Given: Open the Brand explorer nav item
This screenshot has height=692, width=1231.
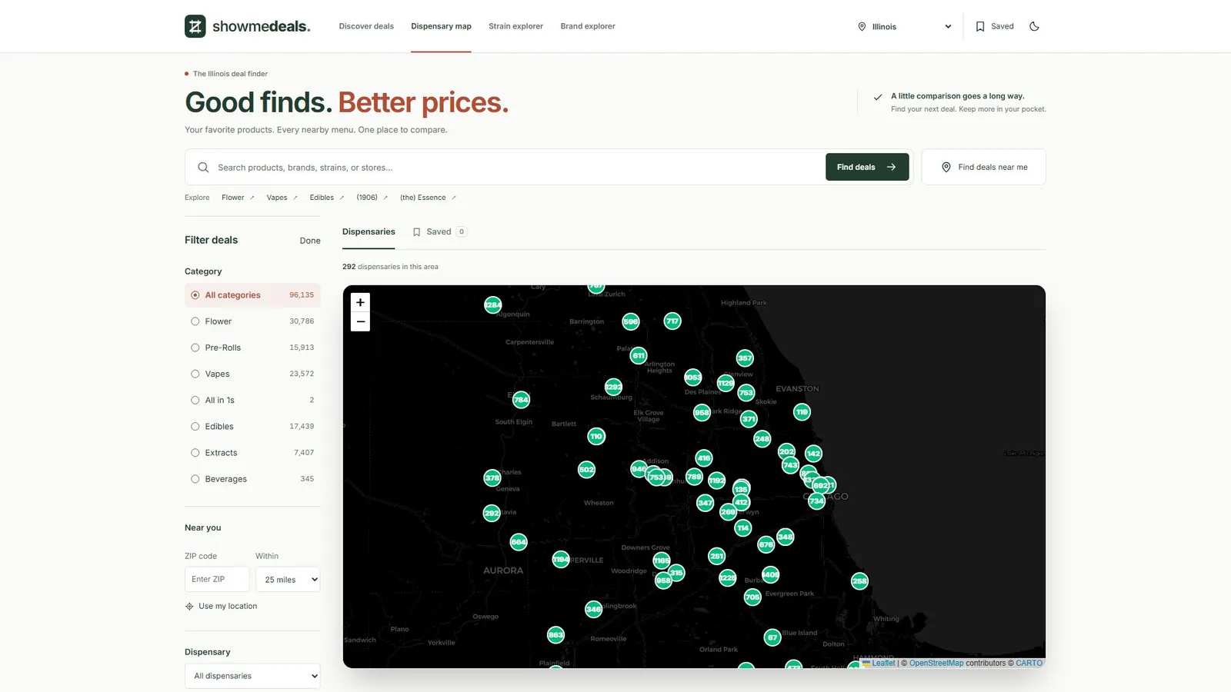Looking at the screenshot, I should pos(588,26).
